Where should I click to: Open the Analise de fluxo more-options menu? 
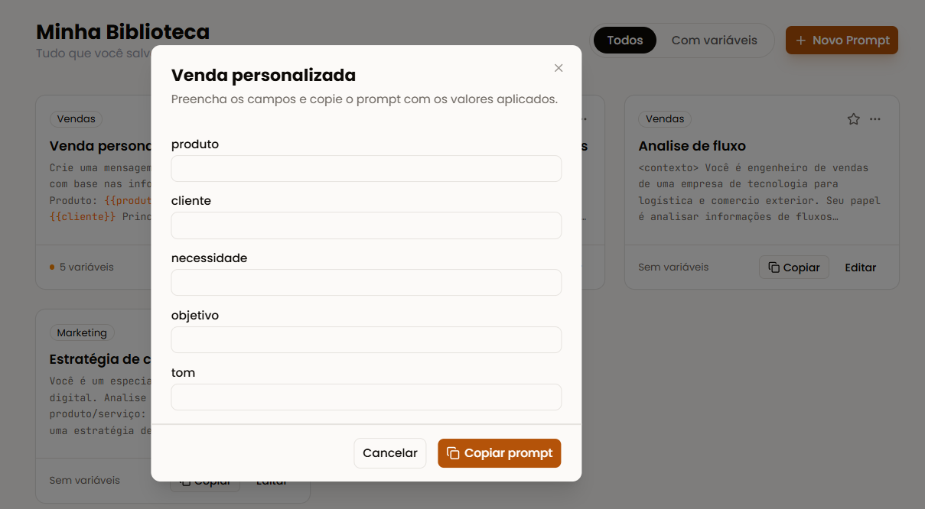pyautogui.click(x=875, y=119)
